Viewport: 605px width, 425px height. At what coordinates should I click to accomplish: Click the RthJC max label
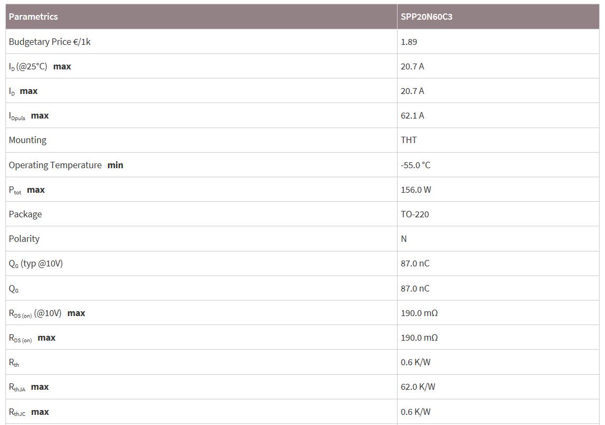tap(29, 412)
